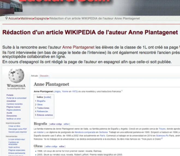Open the Sorbona link in the biography

point(103,132)
